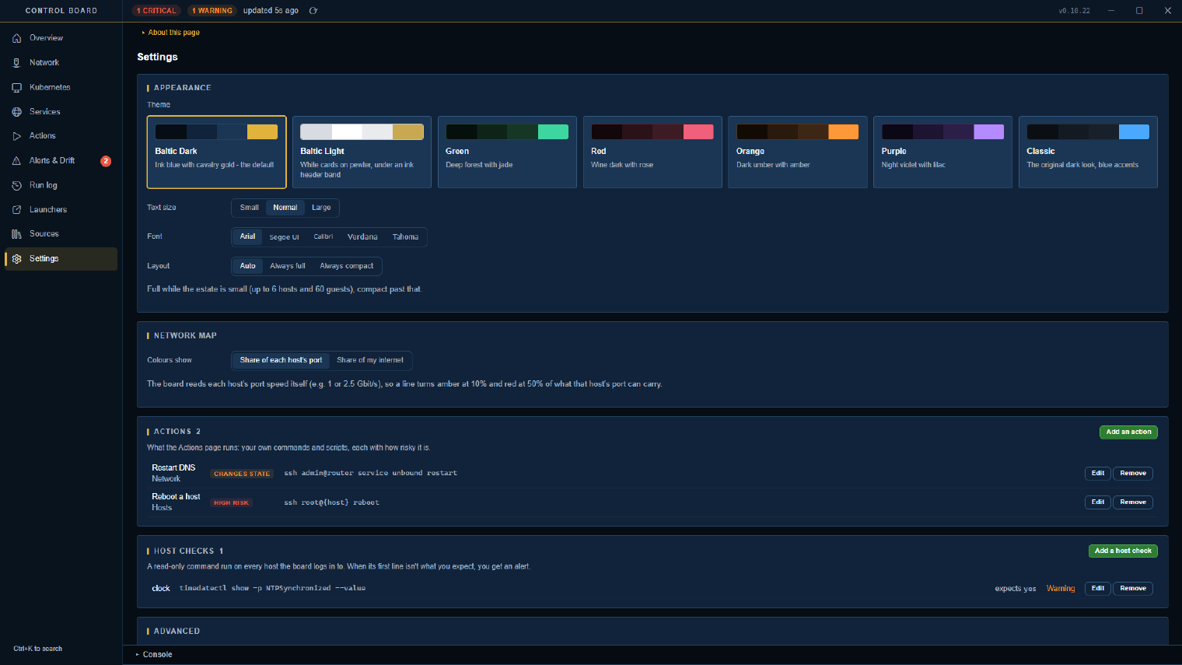Viewport: 1182px width, 665px height.
Task: Select the Network sidebar icon
Action: pos(16,63)
